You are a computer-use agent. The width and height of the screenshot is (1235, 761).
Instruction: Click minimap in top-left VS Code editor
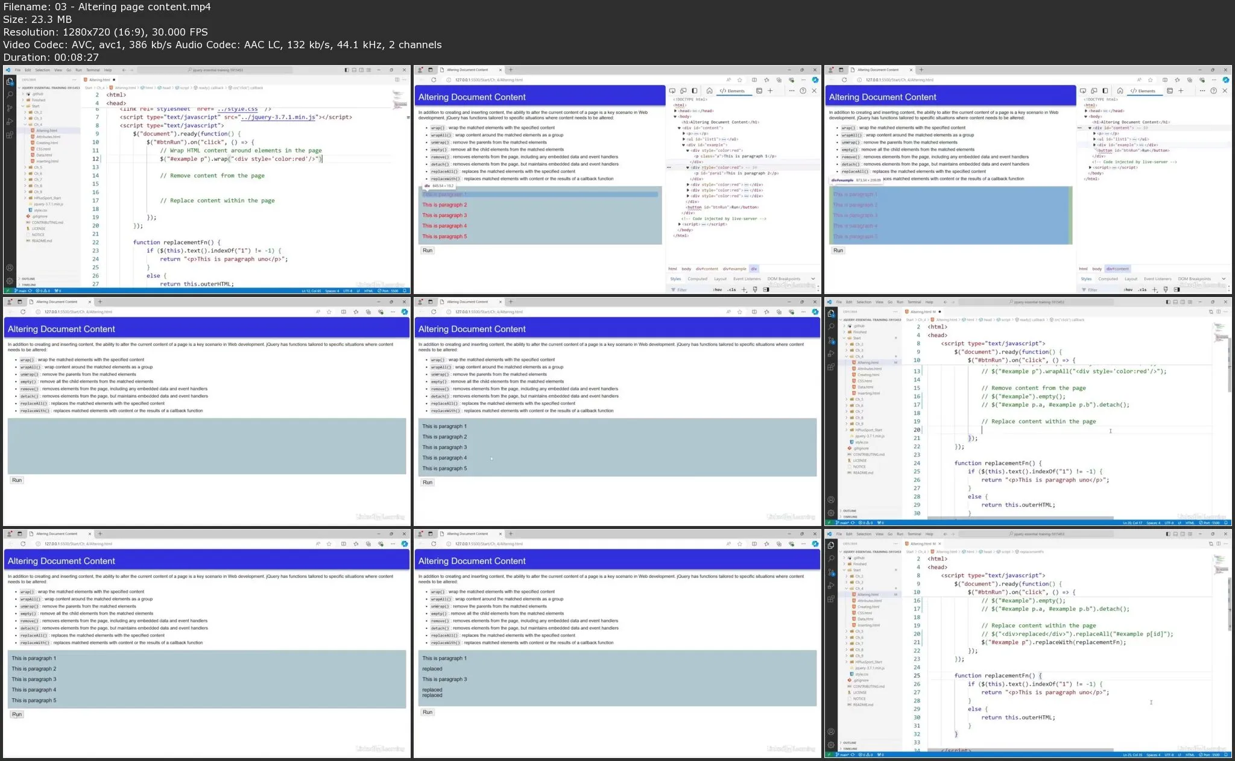[x=400, y=100]
